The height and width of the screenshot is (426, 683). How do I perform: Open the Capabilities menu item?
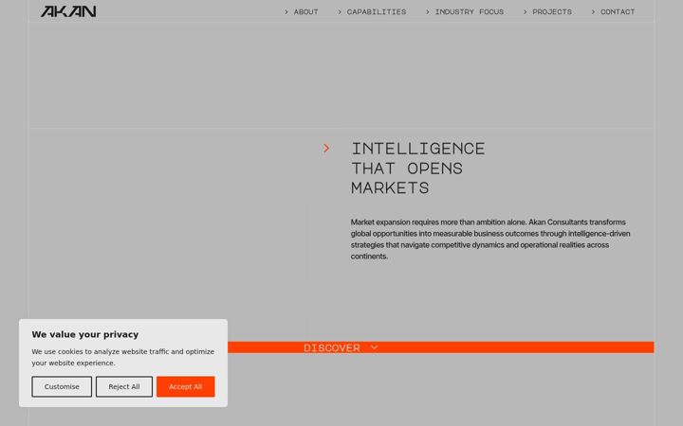tap(377, 11)
